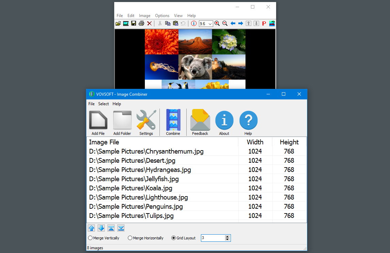Screen dimensions: 390x253
Task: Click Open file icon in the viewer toolbar
Action: coord(118,23)
